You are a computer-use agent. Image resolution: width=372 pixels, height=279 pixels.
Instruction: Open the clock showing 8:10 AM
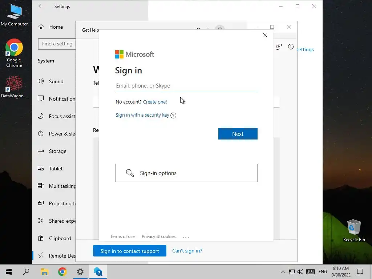[x=341, y=272]
